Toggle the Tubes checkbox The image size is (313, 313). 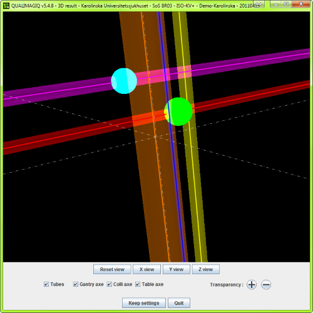pos(46,284)
